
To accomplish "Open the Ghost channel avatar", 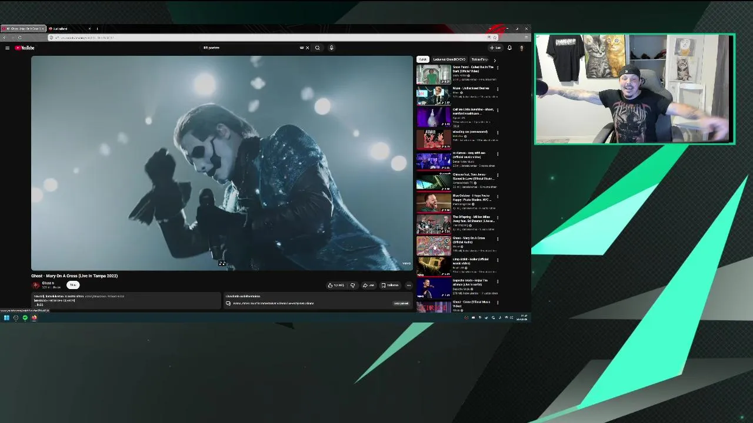I will point(35,285).
